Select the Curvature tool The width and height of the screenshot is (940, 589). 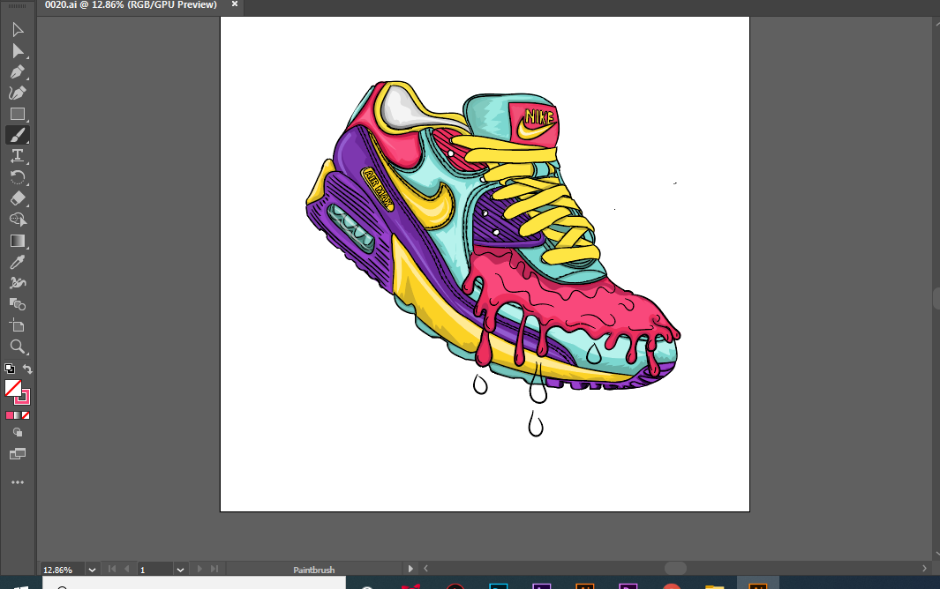coord(18,93)
